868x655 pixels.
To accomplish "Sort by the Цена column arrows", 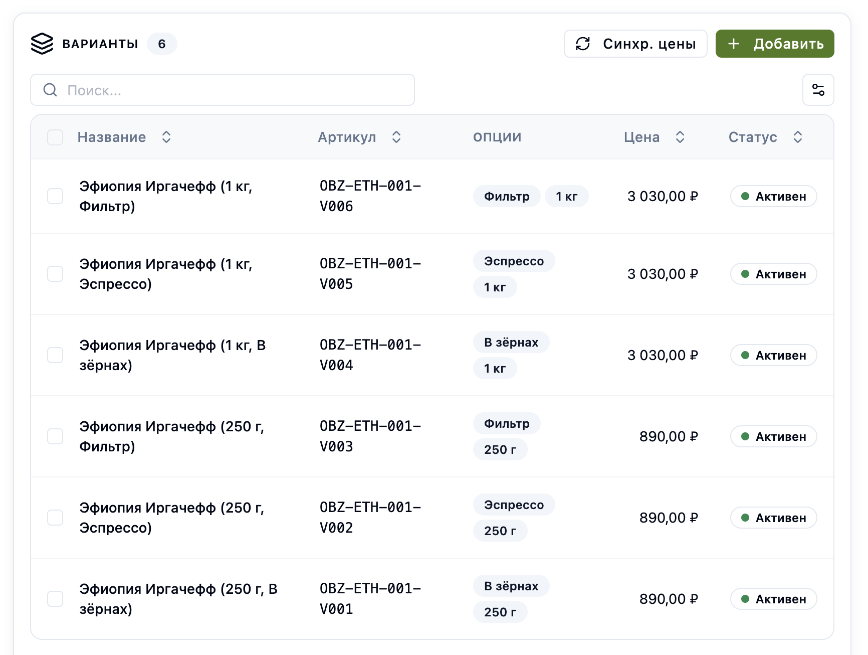I will tap(680, 137).
